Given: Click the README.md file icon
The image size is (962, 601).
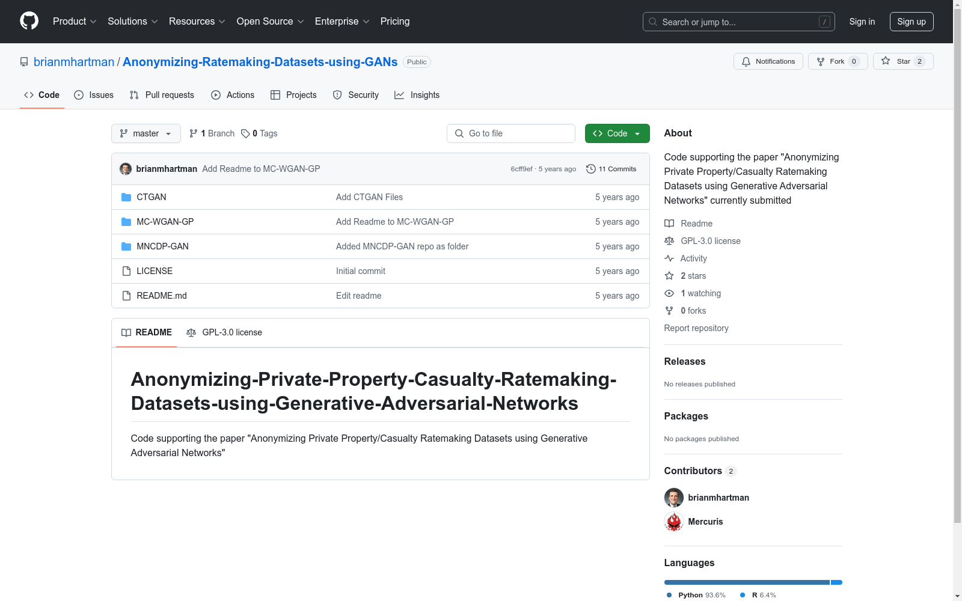Looking at the screenshot, I should point(126,296).
